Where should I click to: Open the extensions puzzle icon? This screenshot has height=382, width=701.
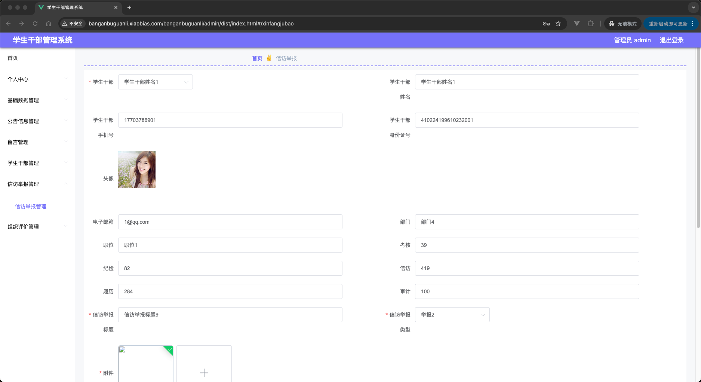coord(590,24)
